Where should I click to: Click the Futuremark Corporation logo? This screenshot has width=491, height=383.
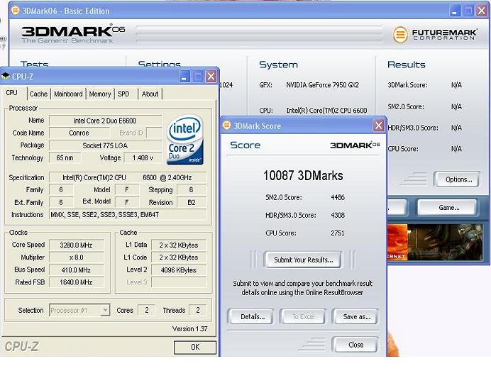click(435, 34)
